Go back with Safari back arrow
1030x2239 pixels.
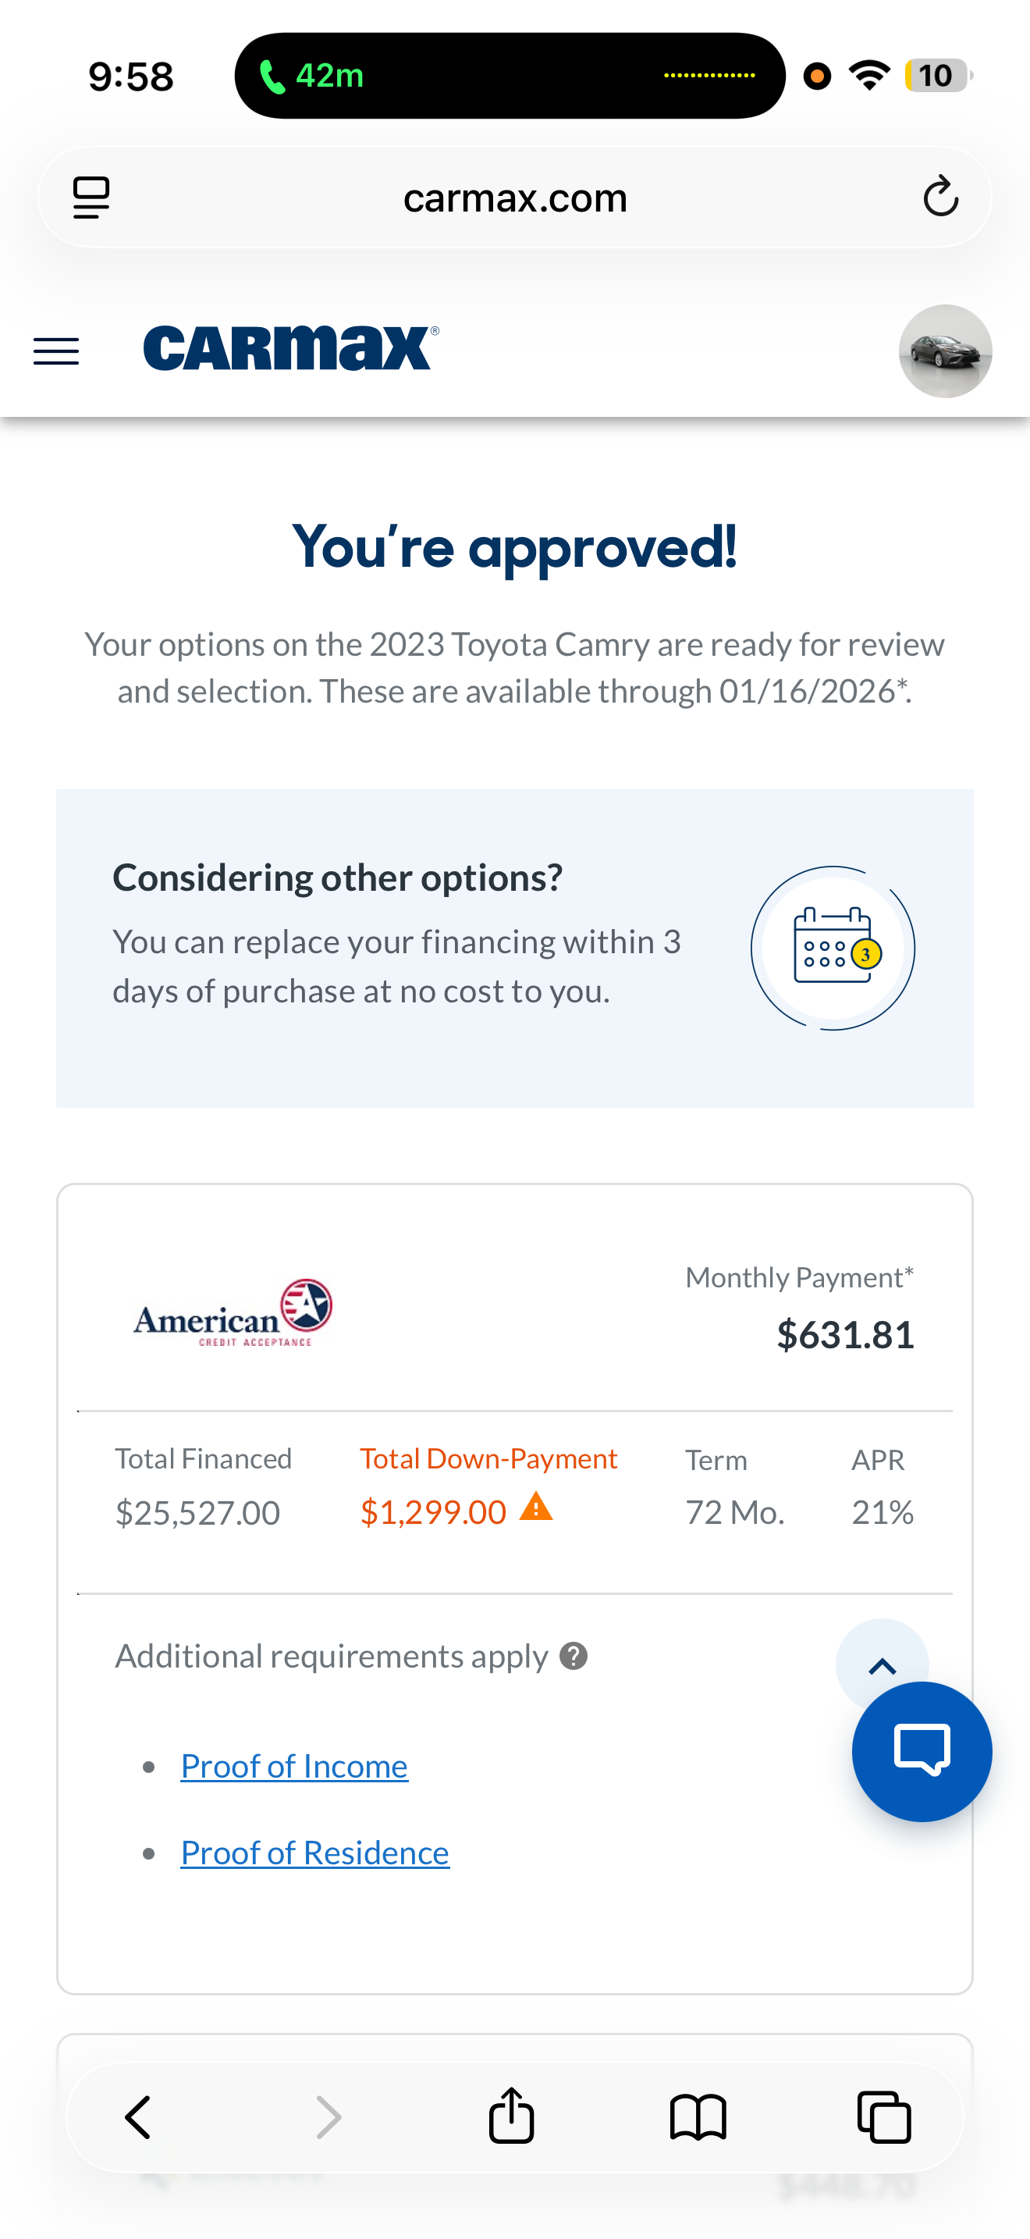138,2116
